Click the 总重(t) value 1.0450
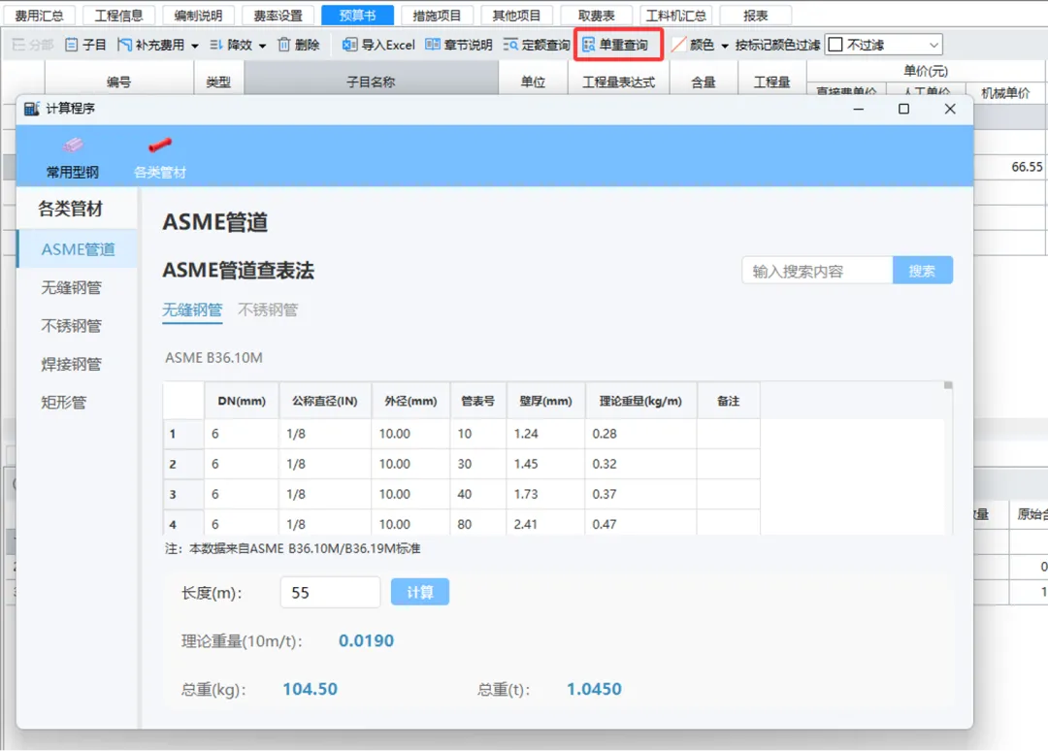Screen dimensions: 1048x751 click(594, 689)
